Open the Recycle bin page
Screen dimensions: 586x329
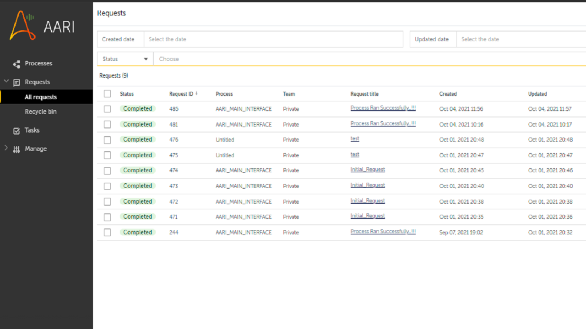tap(41, 111)
